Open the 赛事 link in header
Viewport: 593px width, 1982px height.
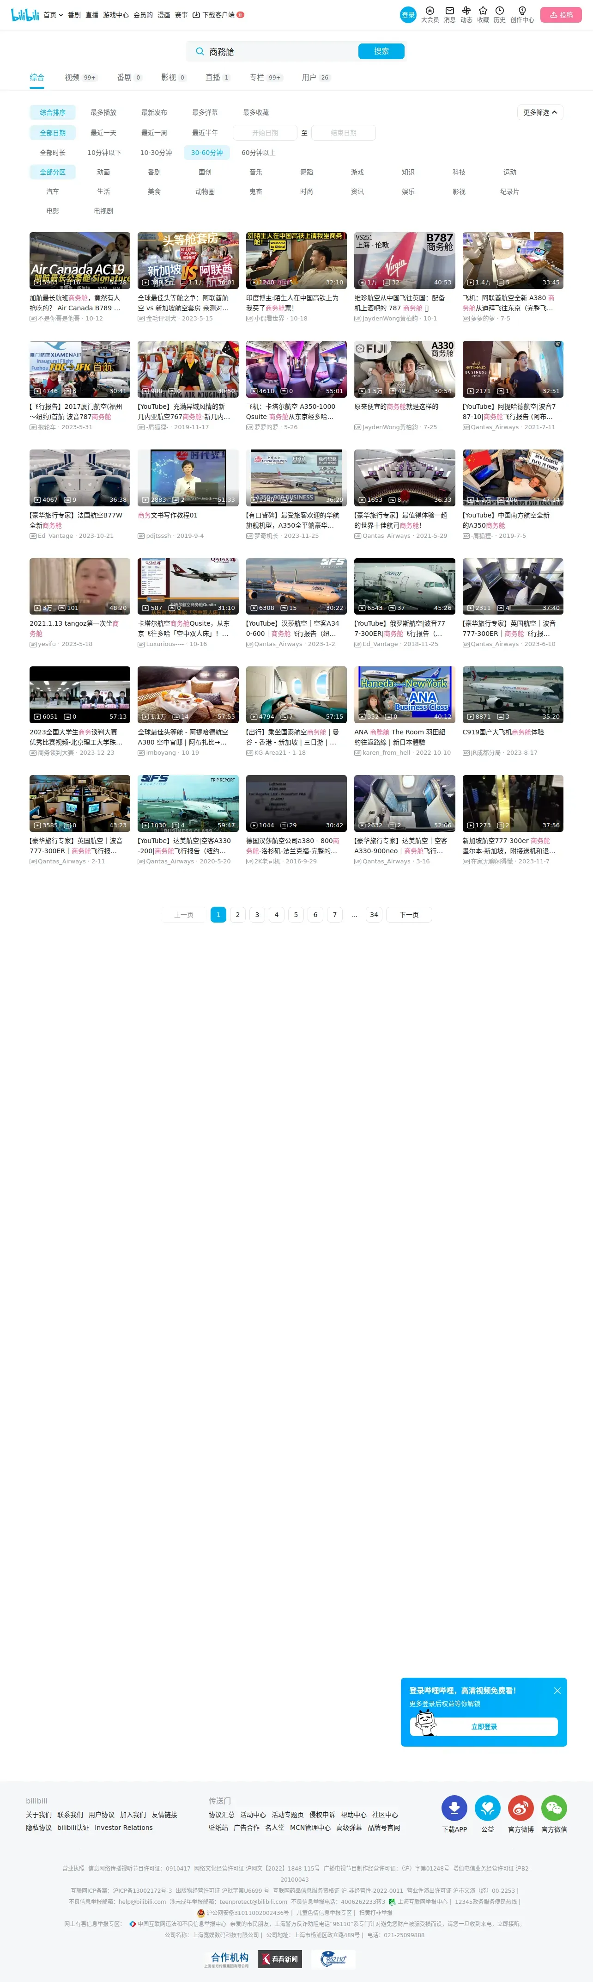[x=182, y=15]
